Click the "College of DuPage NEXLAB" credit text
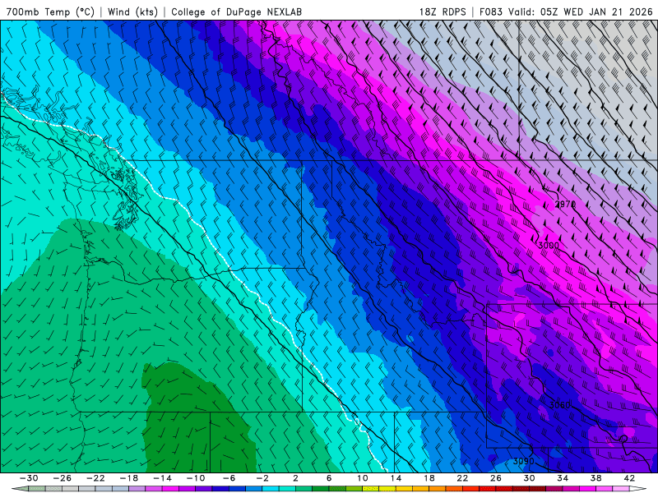 point(236,12)
